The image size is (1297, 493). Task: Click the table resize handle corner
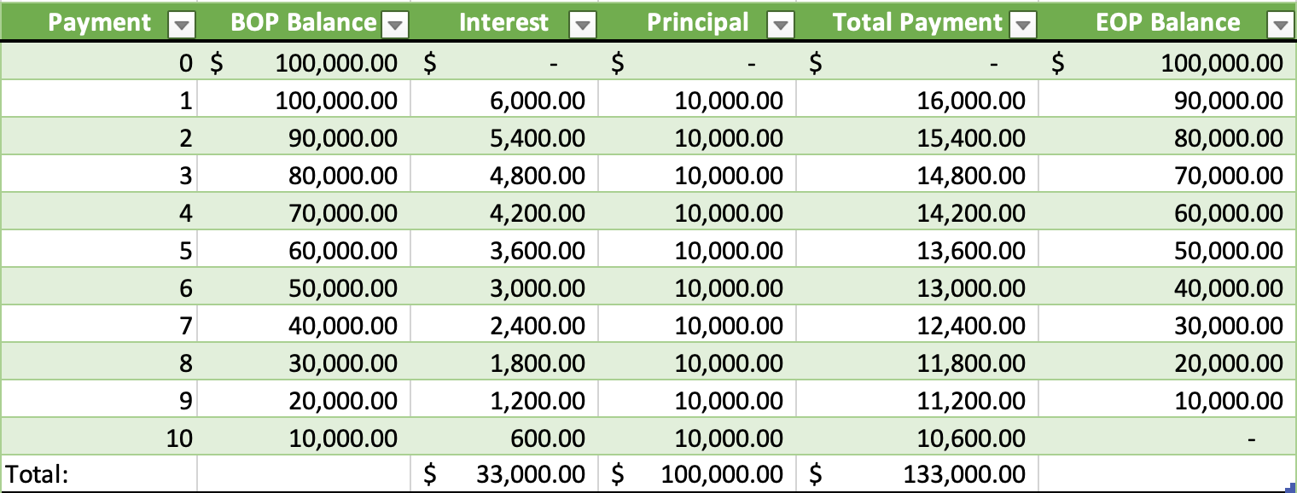(1291, 487)
